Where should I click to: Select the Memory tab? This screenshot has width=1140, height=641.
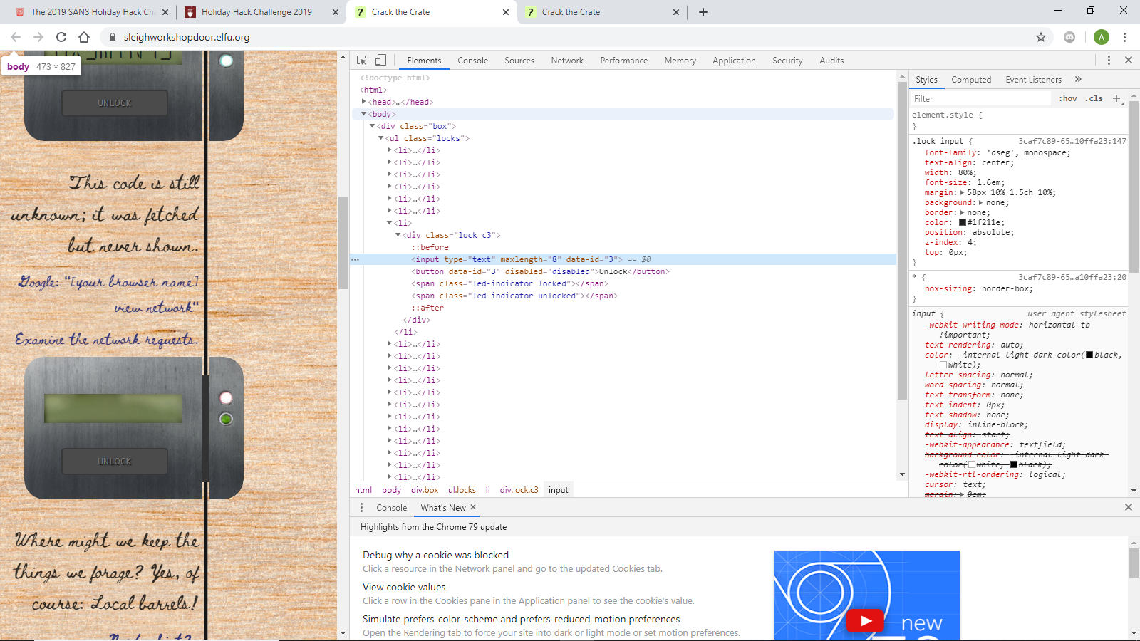tap(680, 61)
